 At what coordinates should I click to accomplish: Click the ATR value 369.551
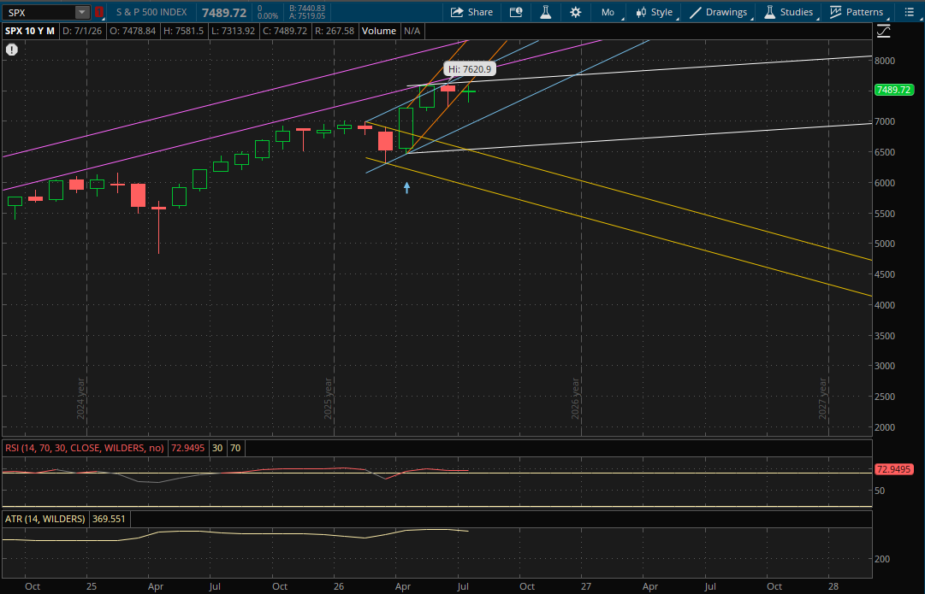click(x=110, y=519)
